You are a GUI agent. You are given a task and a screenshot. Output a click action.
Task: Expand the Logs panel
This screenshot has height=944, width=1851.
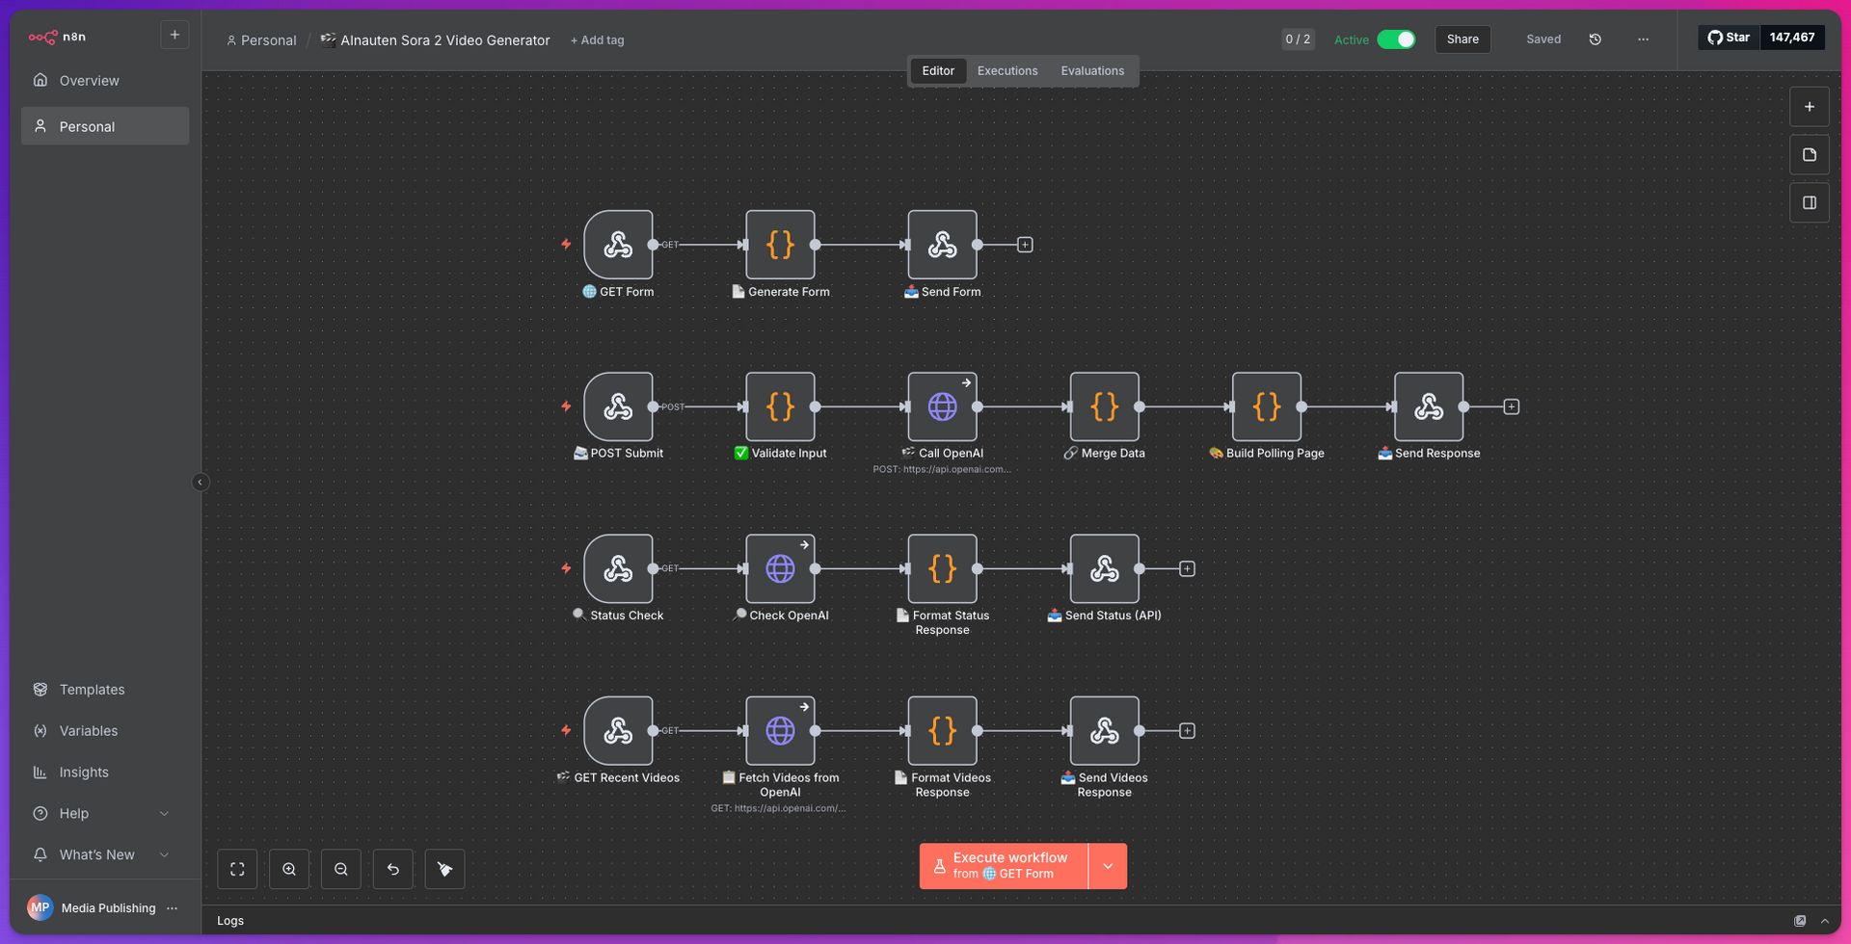point(1824,921)
